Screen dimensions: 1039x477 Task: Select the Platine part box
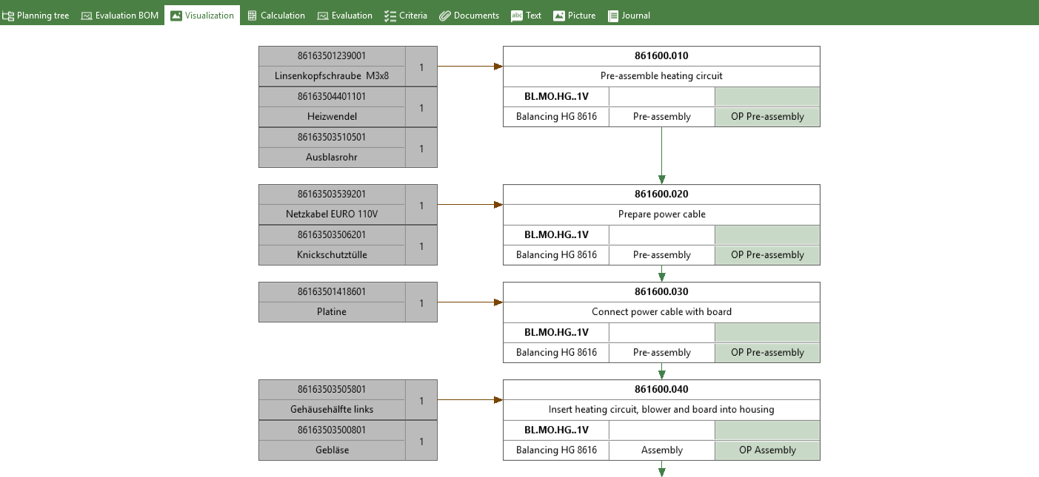332,302
